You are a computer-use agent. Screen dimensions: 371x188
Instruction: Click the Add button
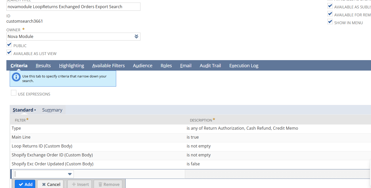(x=25, y=184)
